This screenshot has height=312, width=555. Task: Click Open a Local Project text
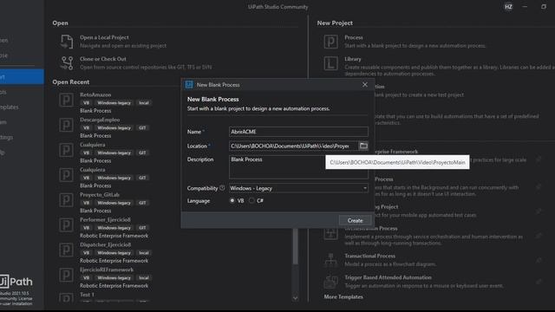coord(104,37)
